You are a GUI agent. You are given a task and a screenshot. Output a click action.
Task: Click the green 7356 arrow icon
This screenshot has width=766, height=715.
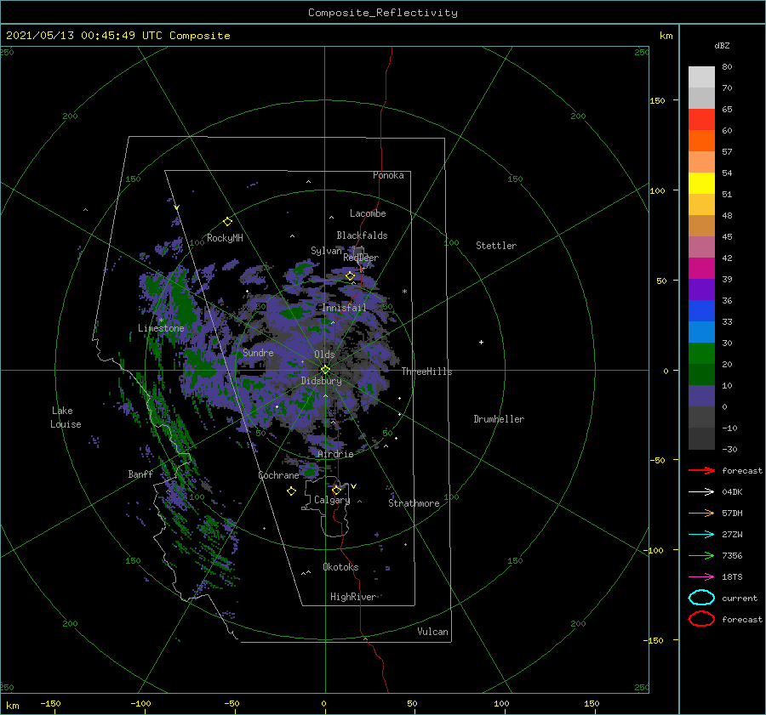click(x=701, y=555)
